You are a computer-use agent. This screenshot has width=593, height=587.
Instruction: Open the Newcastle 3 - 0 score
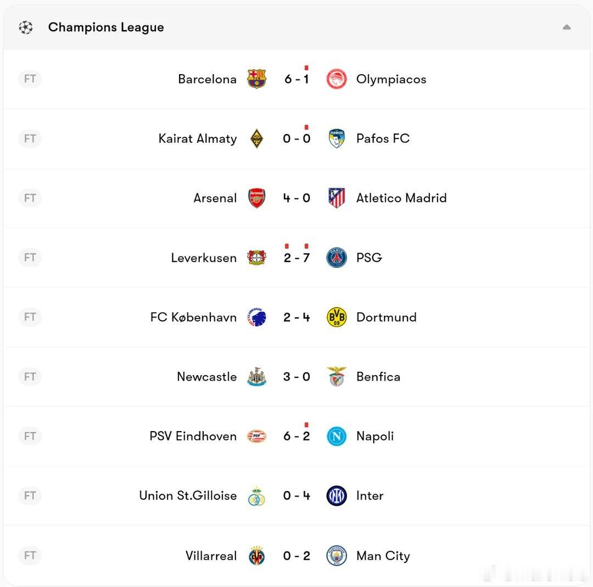click(296, 377)
